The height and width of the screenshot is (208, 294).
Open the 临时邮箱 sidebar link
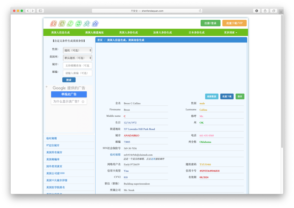tap(51, 138)
